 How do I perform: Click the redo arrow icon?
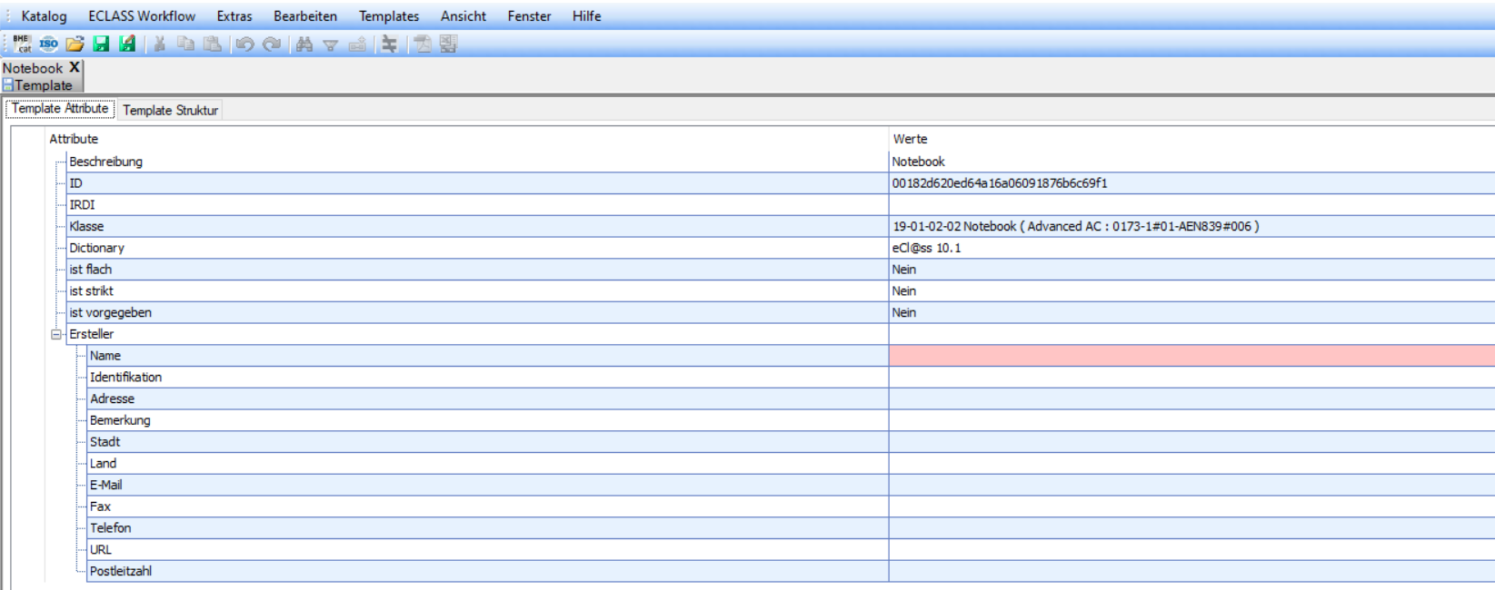point(271,44)
